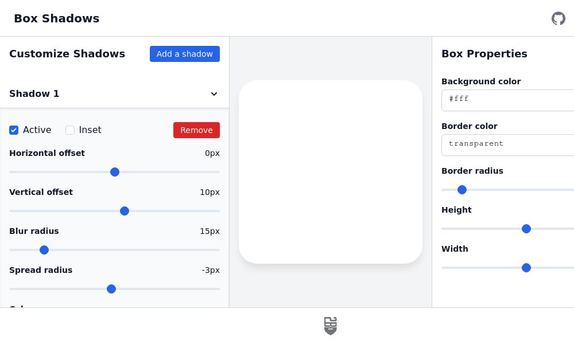
Task: Open the GitHub repository icon
Action: click(x=558, y=18)
